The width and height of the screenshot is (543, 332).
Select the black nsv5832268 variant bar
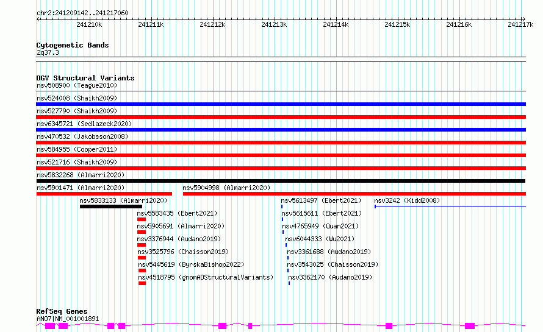tap(281, 181)
